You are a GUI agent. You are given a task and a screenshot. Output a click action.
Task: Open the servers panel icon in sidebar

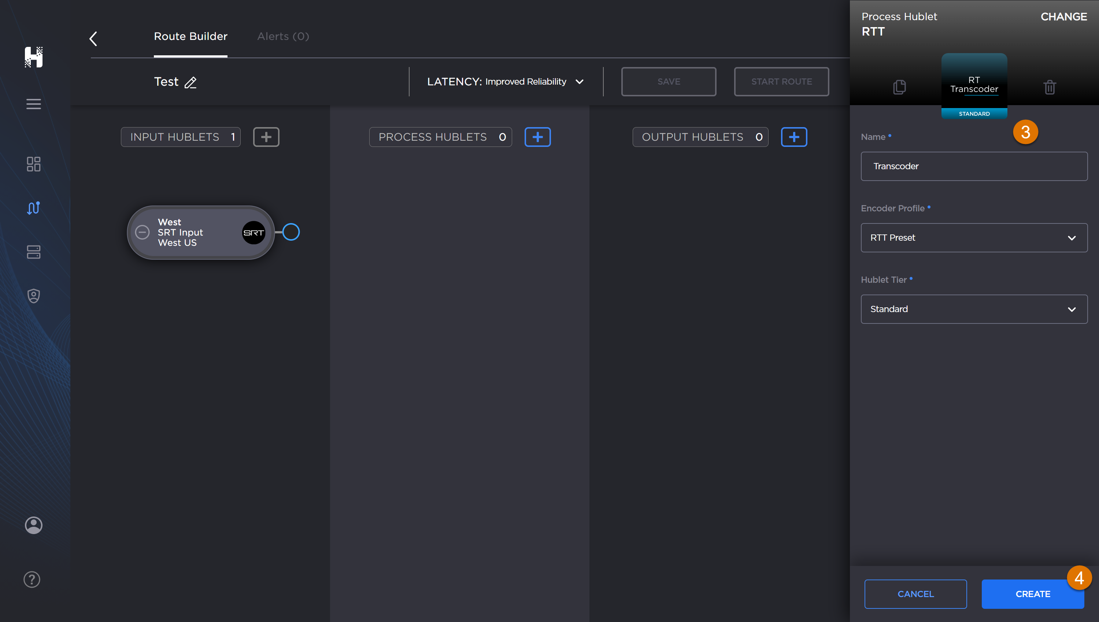(x=33, y=252)
